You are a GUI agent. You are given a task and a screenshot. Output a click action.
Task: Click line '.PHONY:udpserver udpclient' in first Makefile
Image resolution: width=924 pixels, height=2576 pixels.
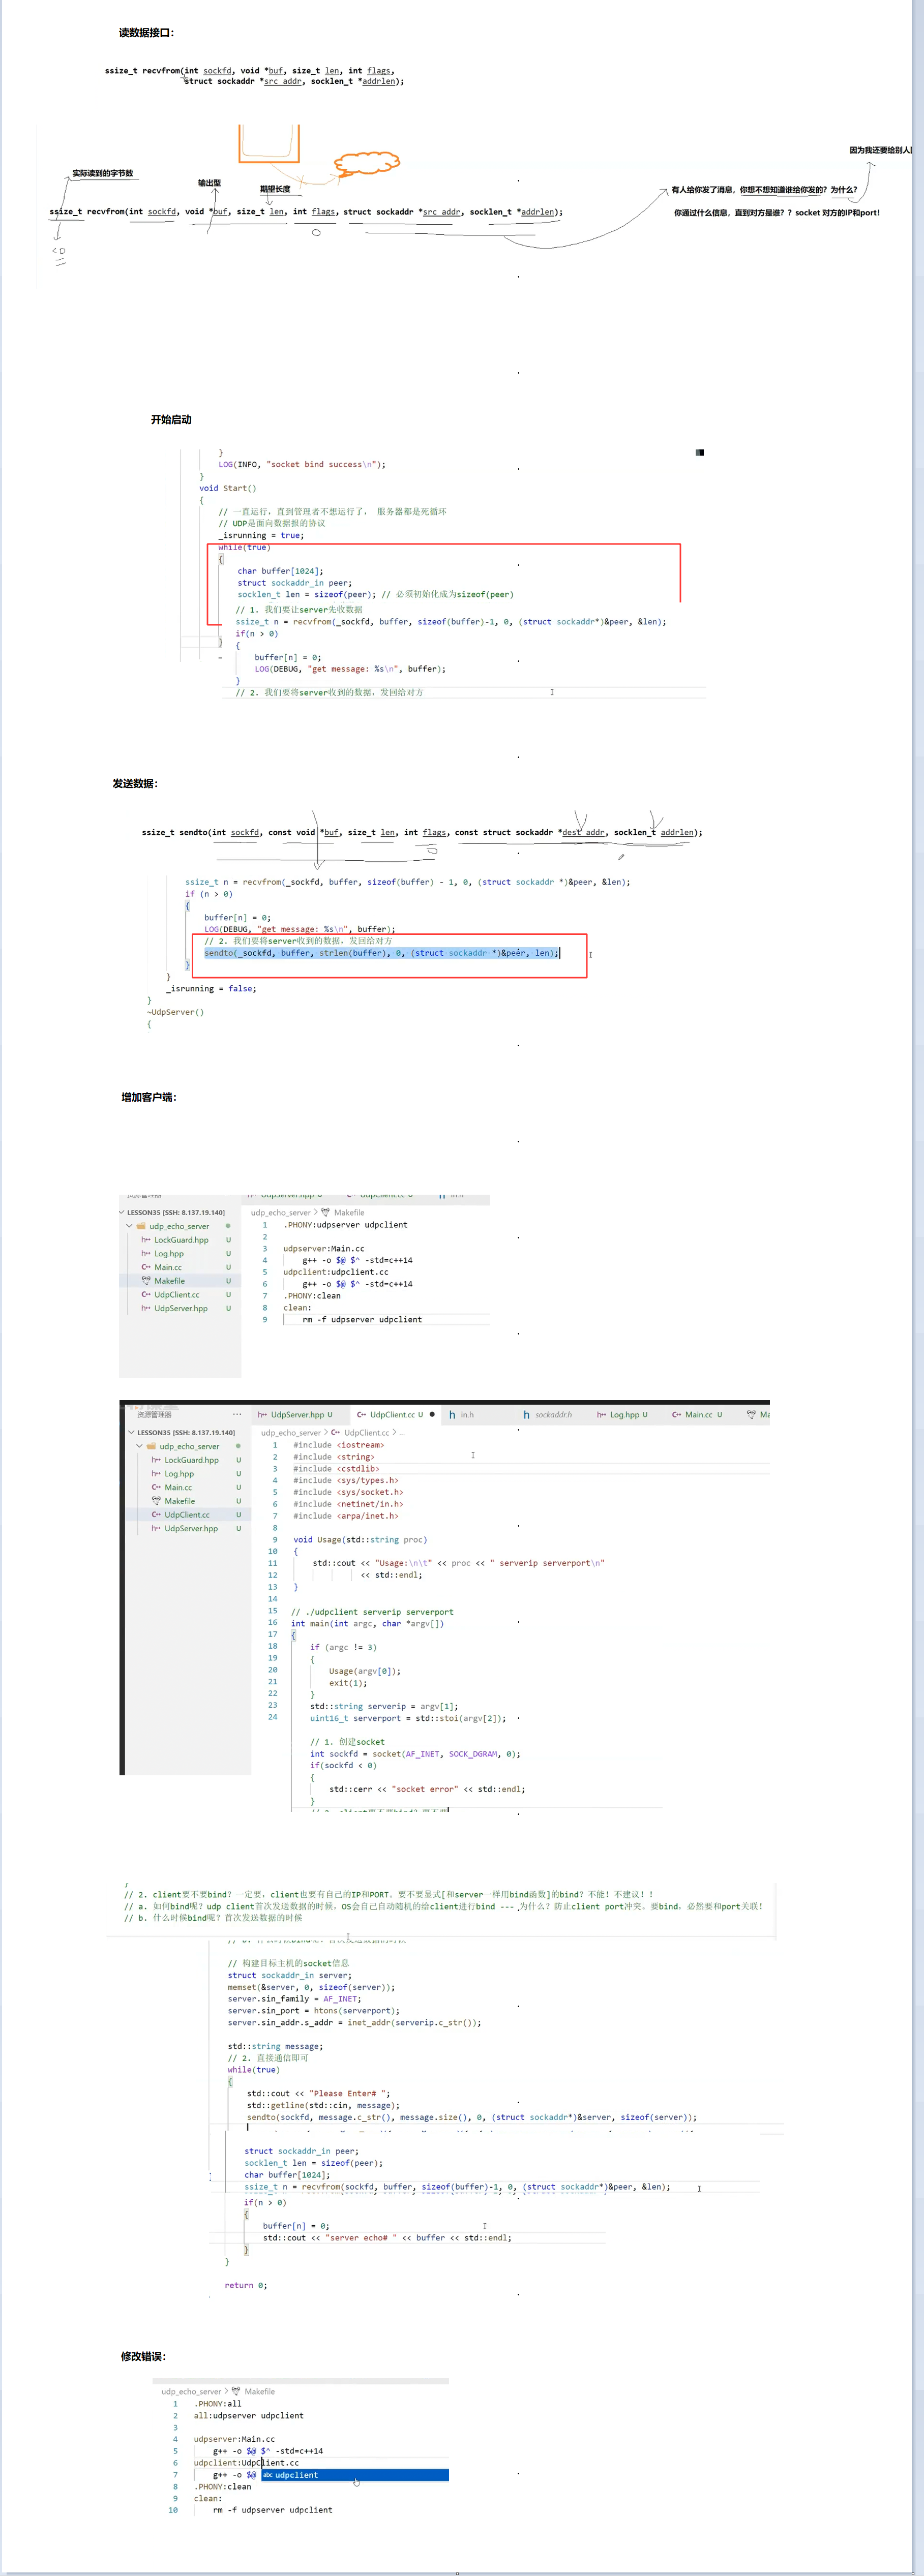click(x=345, y=1225)
